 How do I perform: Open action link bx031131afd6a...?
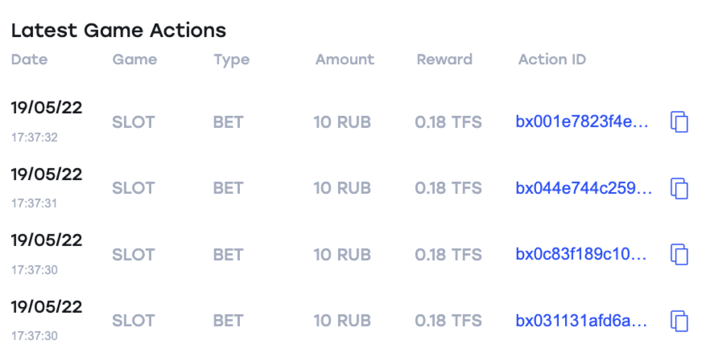click(x=581, y=320)
